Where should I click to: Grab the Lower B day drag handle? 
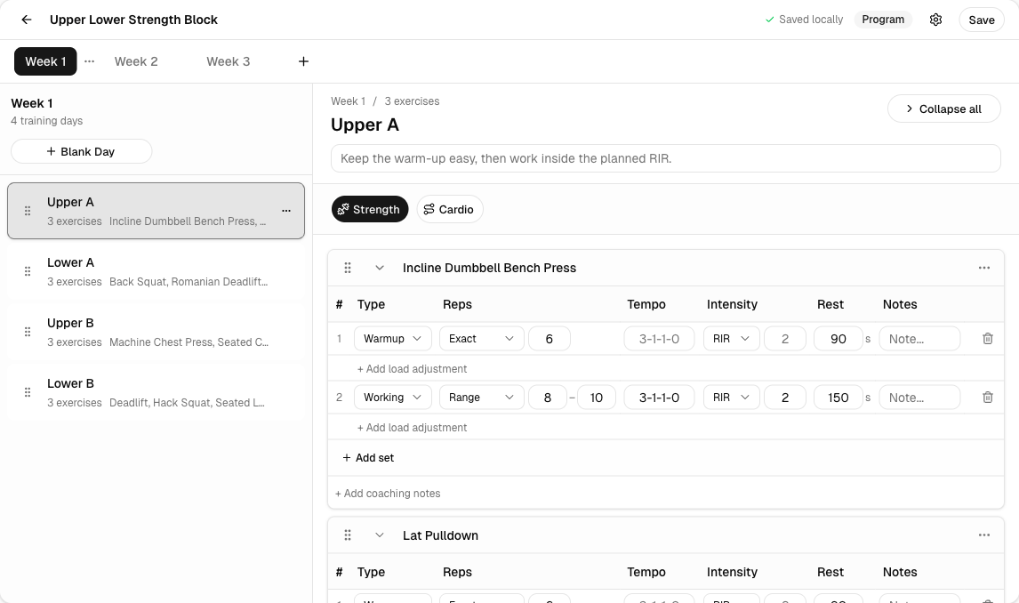click(28, 392)
